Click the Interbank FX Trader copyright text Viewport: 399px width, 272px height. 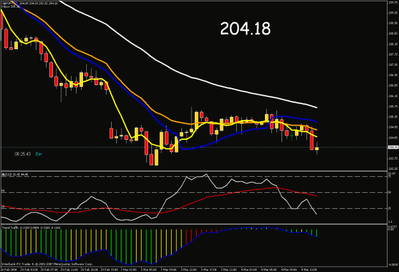47,264
